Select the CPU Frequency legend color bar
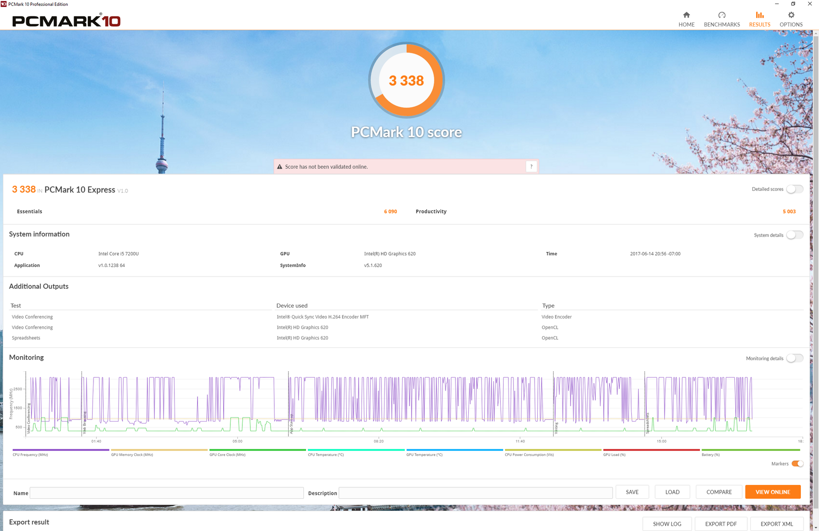The width and height of the screenshot is (819, 531). 61,450
